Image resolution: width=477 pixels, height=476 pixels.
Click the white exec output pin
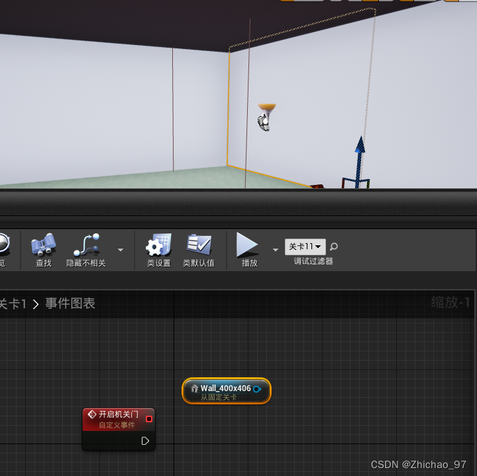coord(145,440)
